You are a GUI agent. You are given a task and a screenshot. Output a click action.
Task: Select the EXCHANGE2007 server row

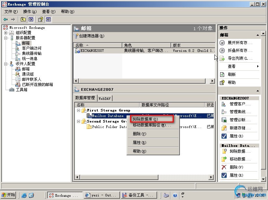click(144, 51)
